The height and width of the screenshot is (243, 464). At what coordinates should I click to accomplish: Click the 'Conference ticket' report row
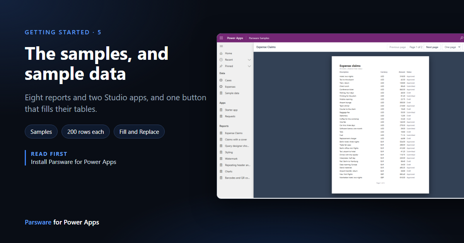(x=377, y=89)
